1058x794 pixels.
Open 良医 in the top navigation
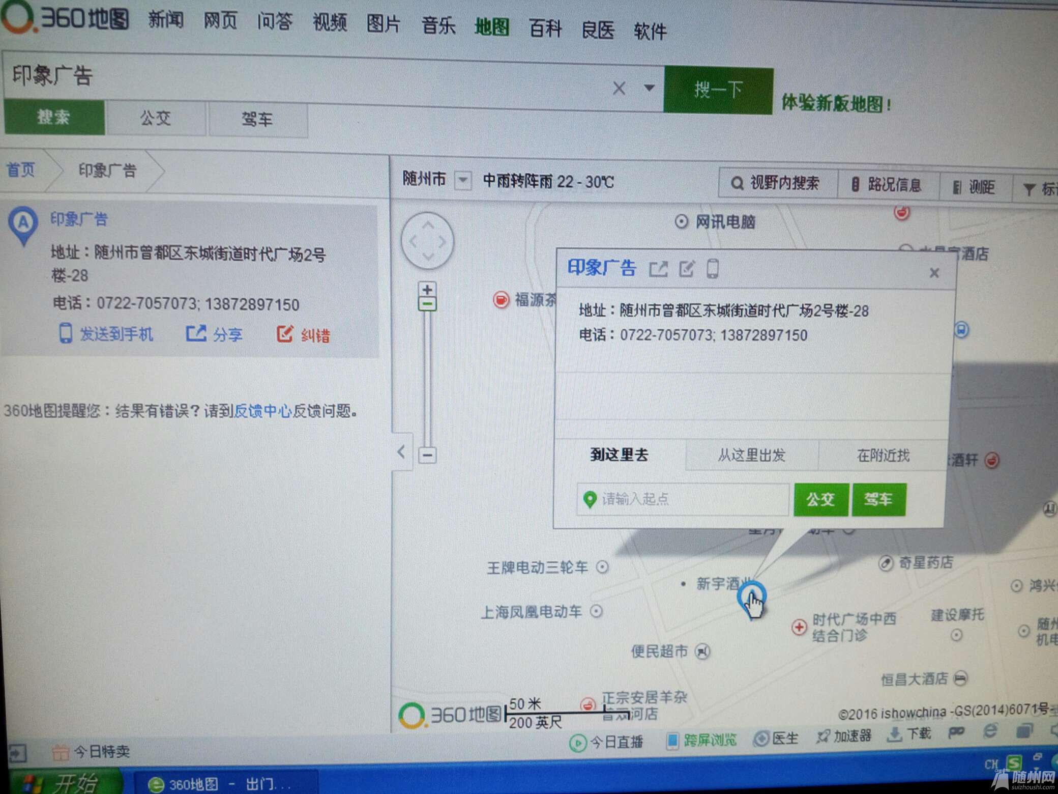click(x=598, y=30)
